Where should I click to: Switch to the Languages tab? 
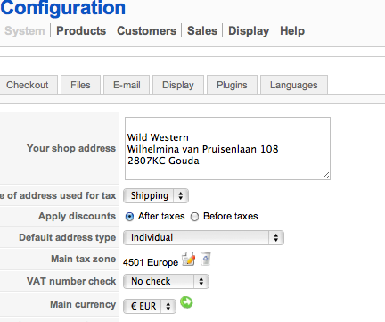(294, 85)
